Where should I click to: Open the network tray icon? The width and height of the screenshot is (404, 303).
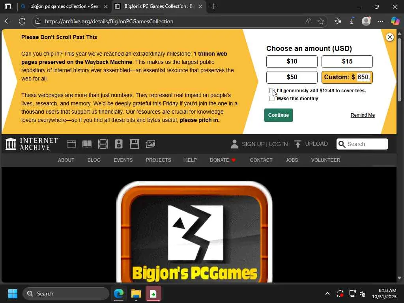352,294
